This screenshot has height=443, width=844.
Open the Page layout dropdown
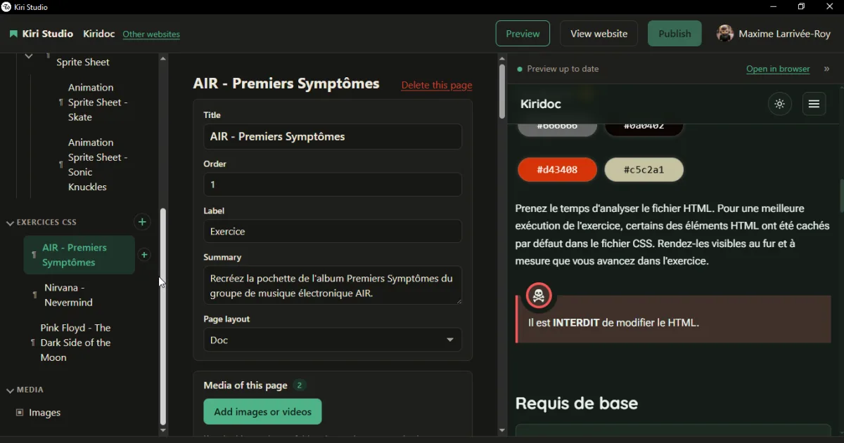point(333,340)
